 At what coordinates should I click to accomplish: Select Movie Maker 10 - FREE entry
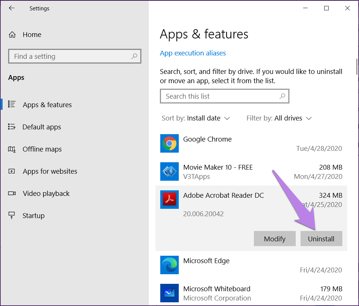tap(218, 167)
